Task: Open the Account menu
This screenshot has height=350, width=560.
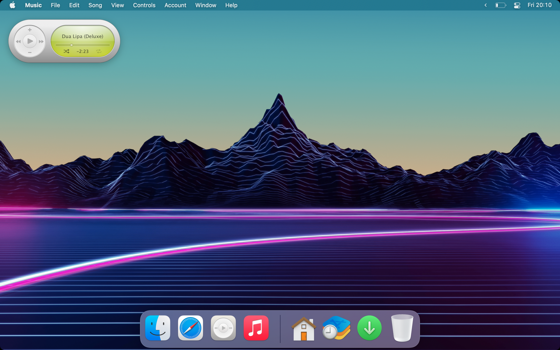Action: pos(175,5)
